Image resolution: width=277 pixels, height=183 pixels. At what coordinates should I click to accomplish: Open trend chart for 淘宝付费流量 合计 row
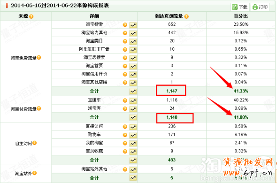(133, 117)
